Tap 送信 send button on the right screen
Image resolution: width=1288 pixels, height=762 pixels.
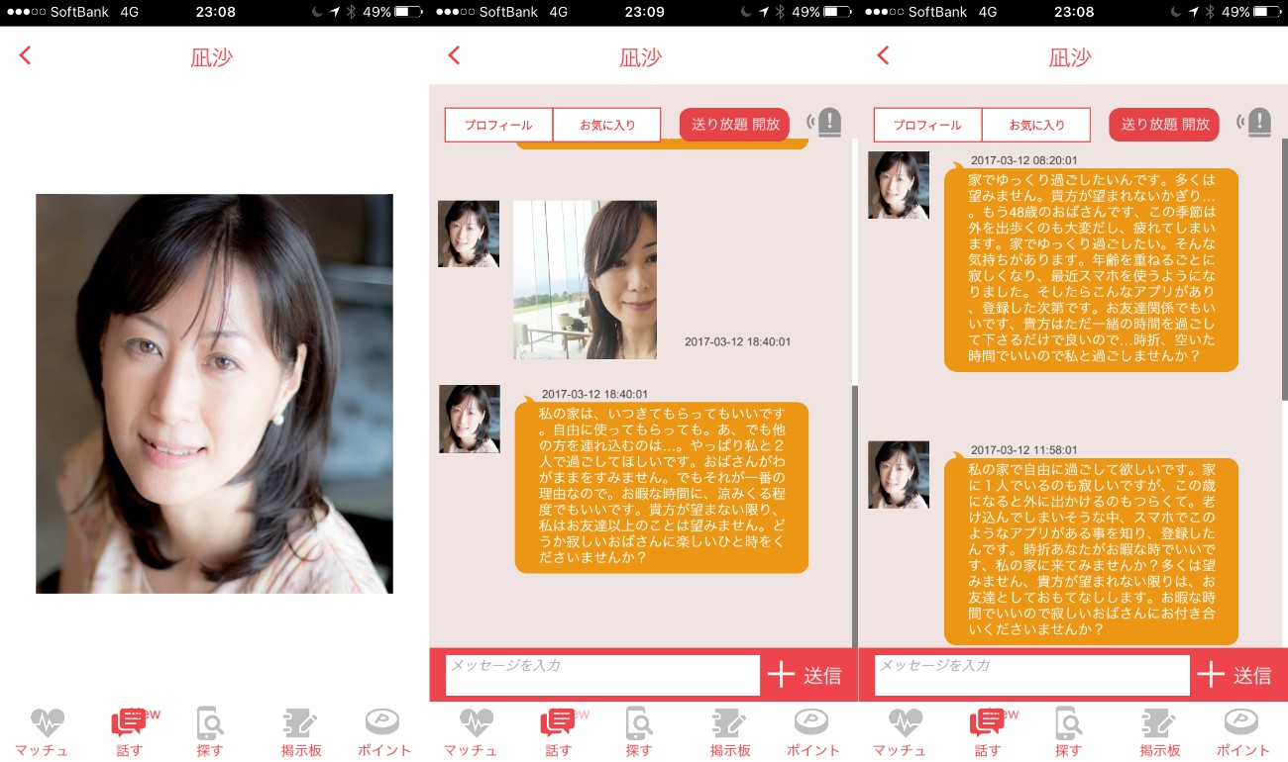tap(1251, 675)
